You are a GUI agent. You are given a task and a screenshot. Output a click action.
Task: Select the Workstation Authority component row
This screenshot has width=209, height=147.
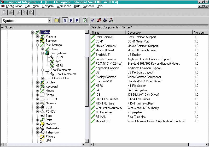click(x=149, y=108)
